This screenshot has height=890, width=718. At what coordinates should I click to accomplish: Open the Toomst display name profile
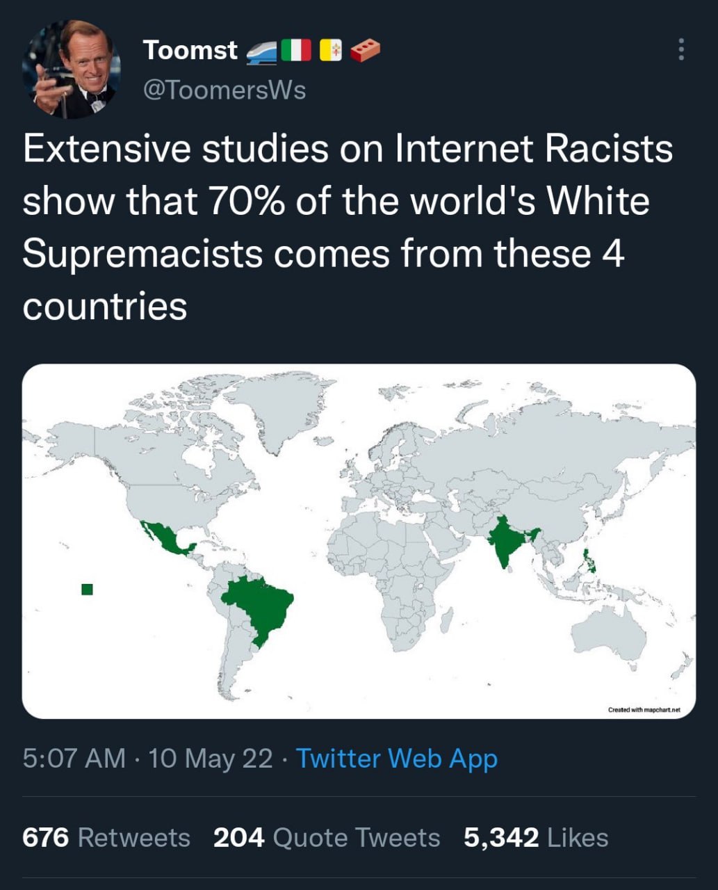click(x=190, y=50)
